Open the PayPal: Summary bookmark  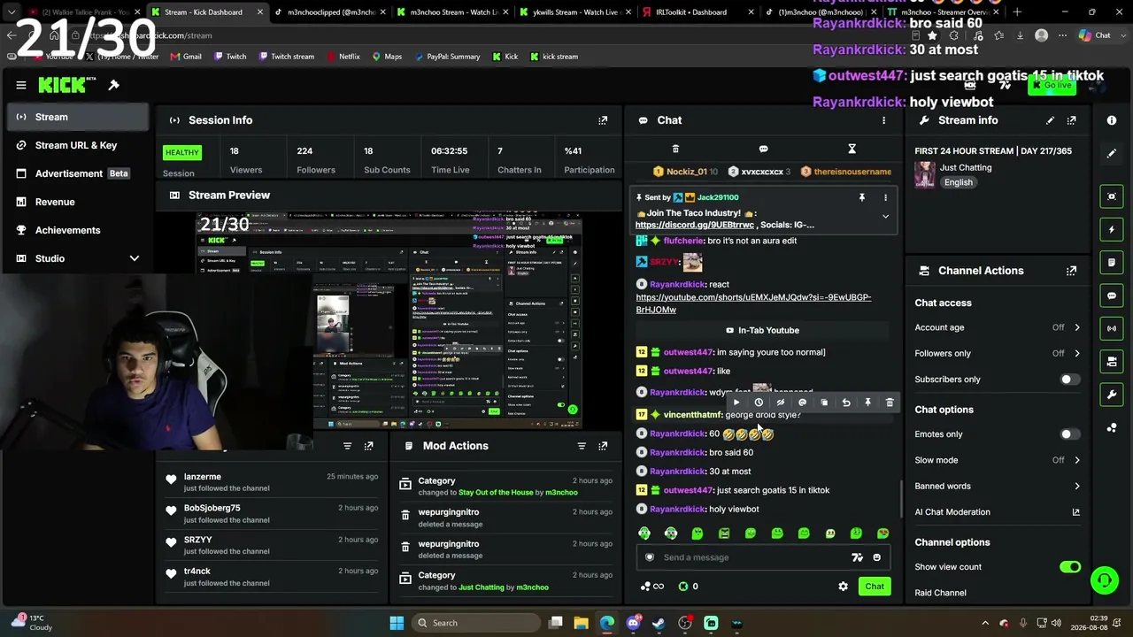point(447,57)
